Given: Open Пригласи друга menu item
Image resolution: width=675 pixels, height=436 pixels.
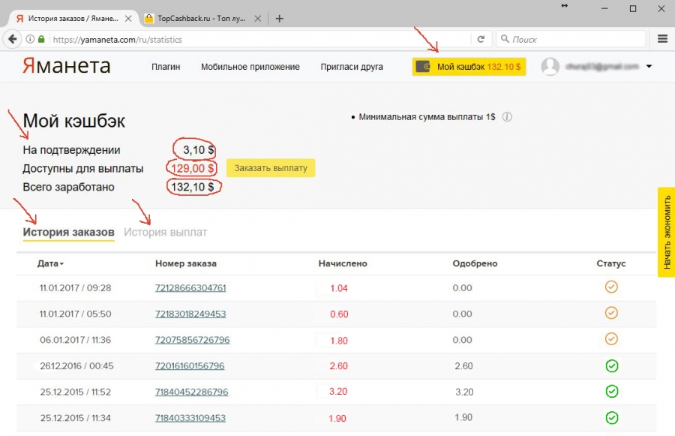Looking at the screenshot, I should tap(352, 67).
